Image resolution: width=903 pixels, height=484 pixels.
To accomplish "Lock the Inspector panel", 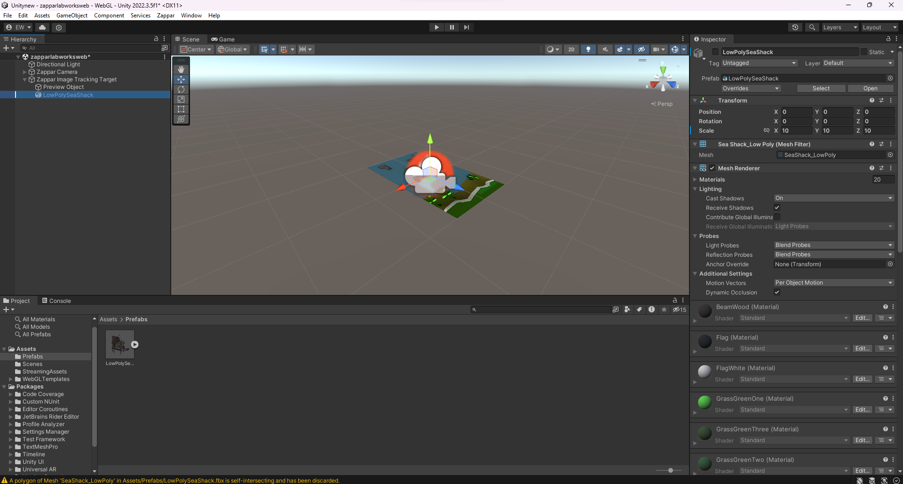I will (888, 39).
